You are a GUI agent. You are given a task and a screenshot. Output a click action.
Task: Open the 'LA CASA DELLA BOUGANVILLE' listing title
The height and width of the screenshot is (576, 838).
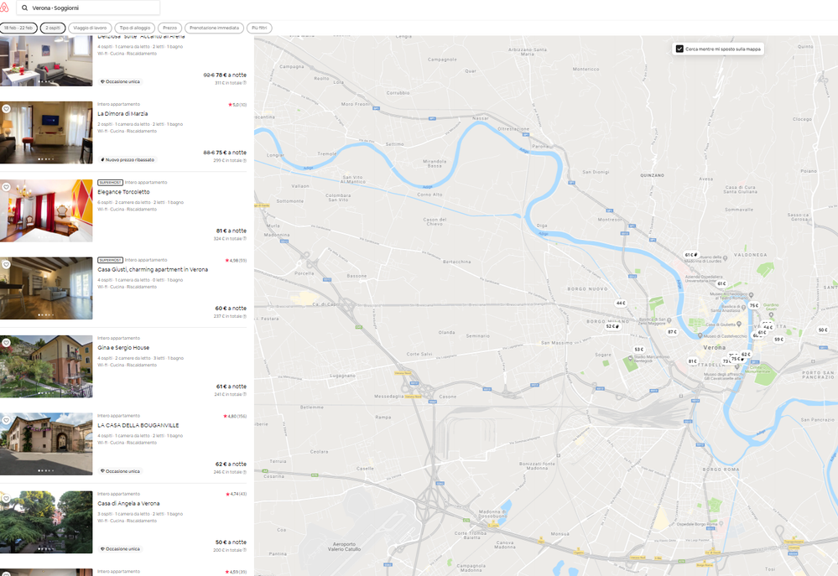click(x=138, y=425)
